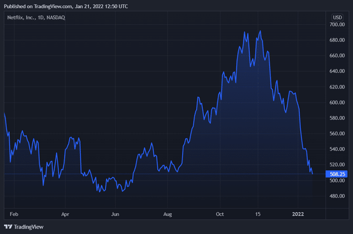Open the TradingView wordmark link

(29, 227)
